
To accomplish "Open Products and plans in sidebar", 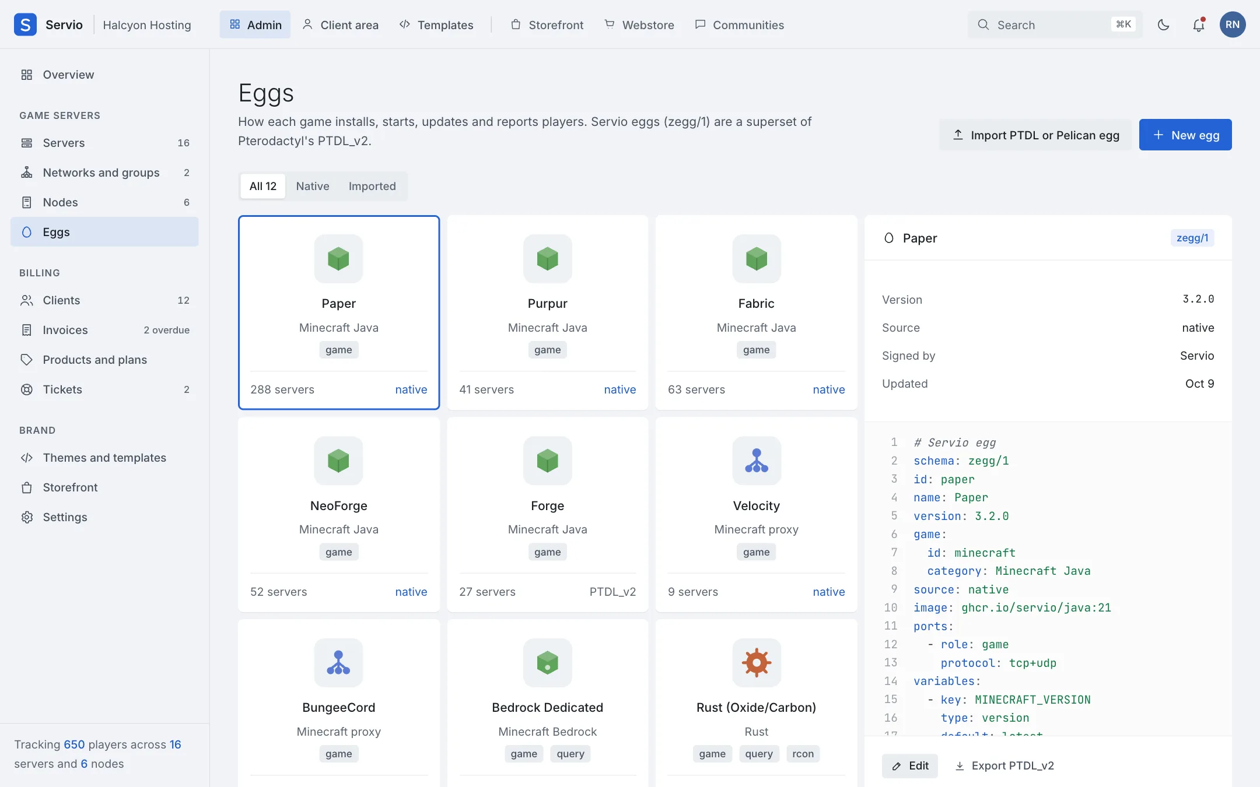I will pyautogui.click(x=104, y=360).
